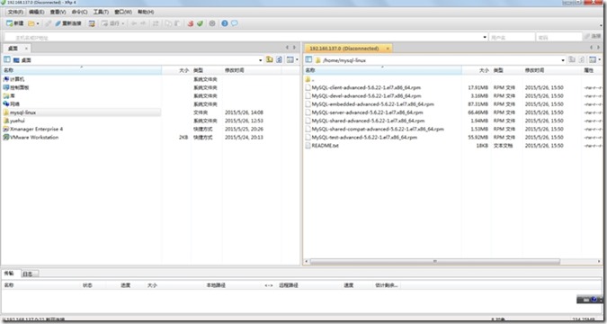
Task: Open the local pane view mode icon
Action: 290,59
